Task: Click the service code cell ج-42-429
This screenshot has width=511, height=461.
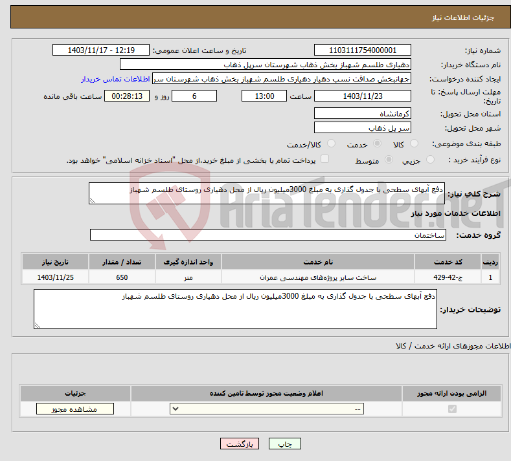Action: 448,277
